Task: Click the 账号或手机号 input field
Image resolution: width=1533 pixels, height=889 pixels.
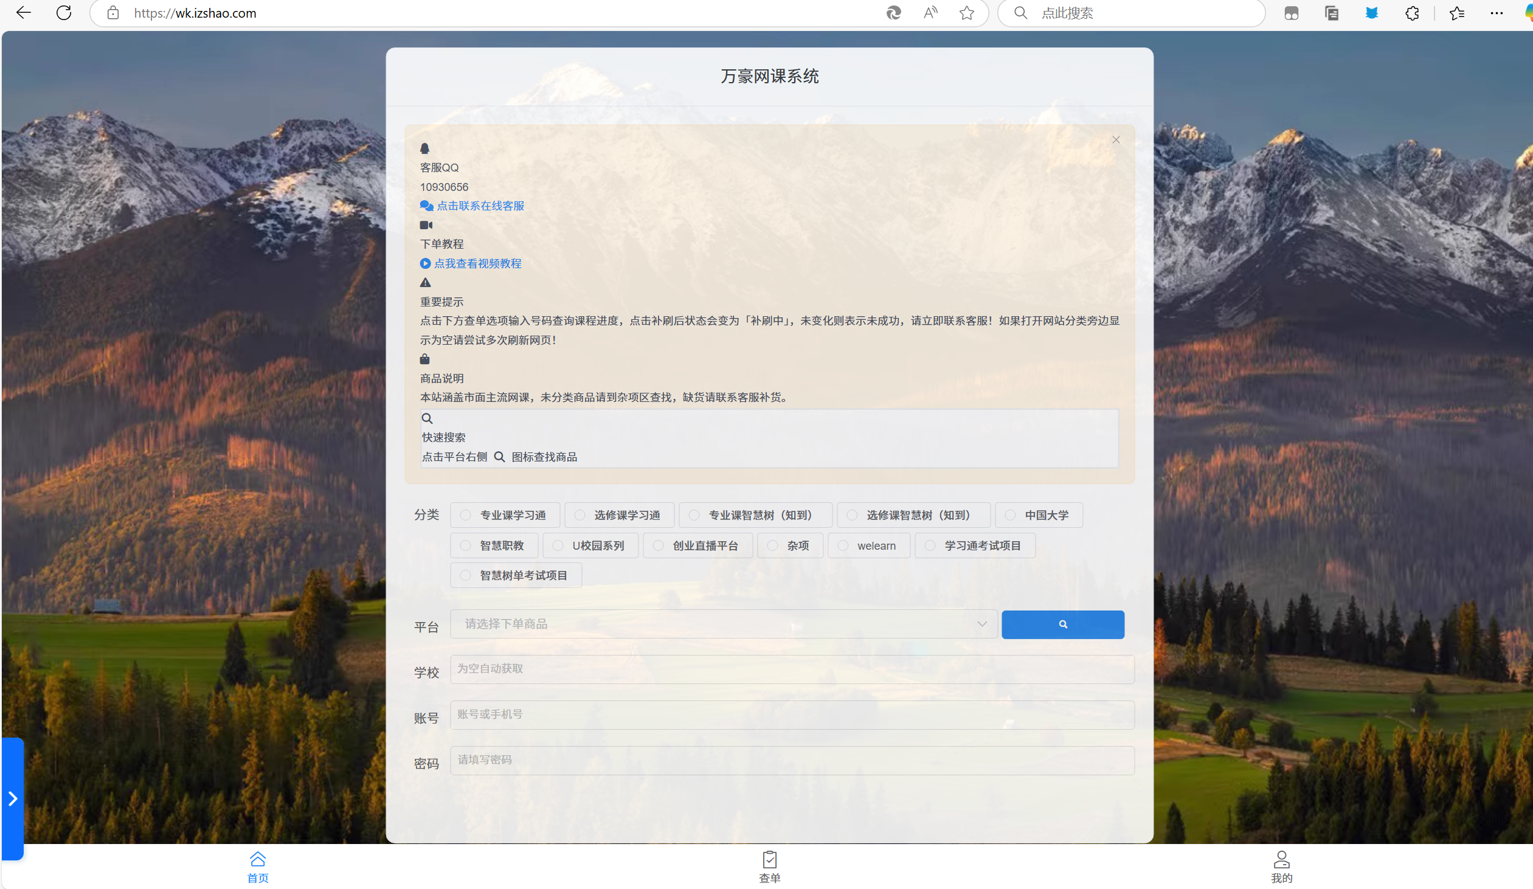Action: 792,714
